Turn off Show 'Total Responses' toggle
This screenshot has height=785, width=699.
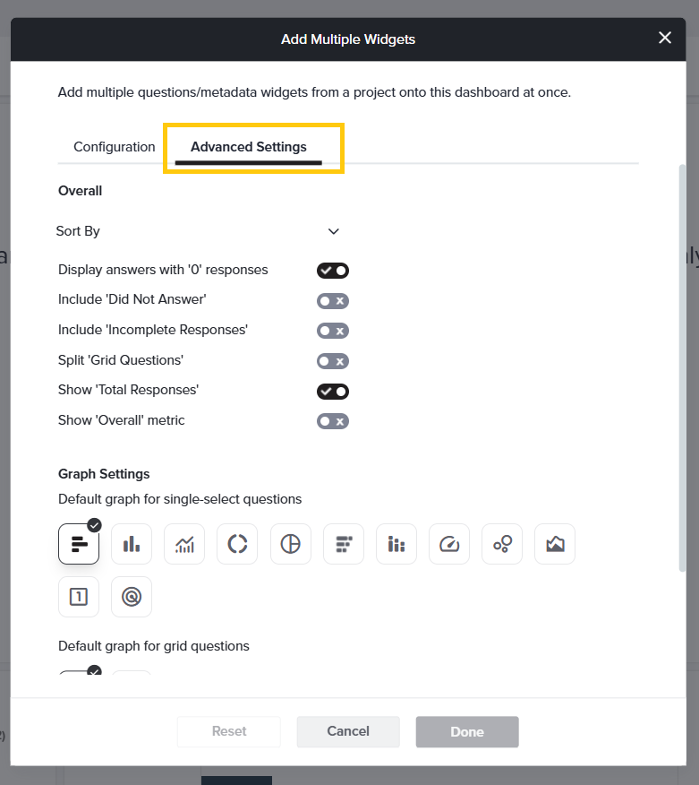click(x=332, y=392)
